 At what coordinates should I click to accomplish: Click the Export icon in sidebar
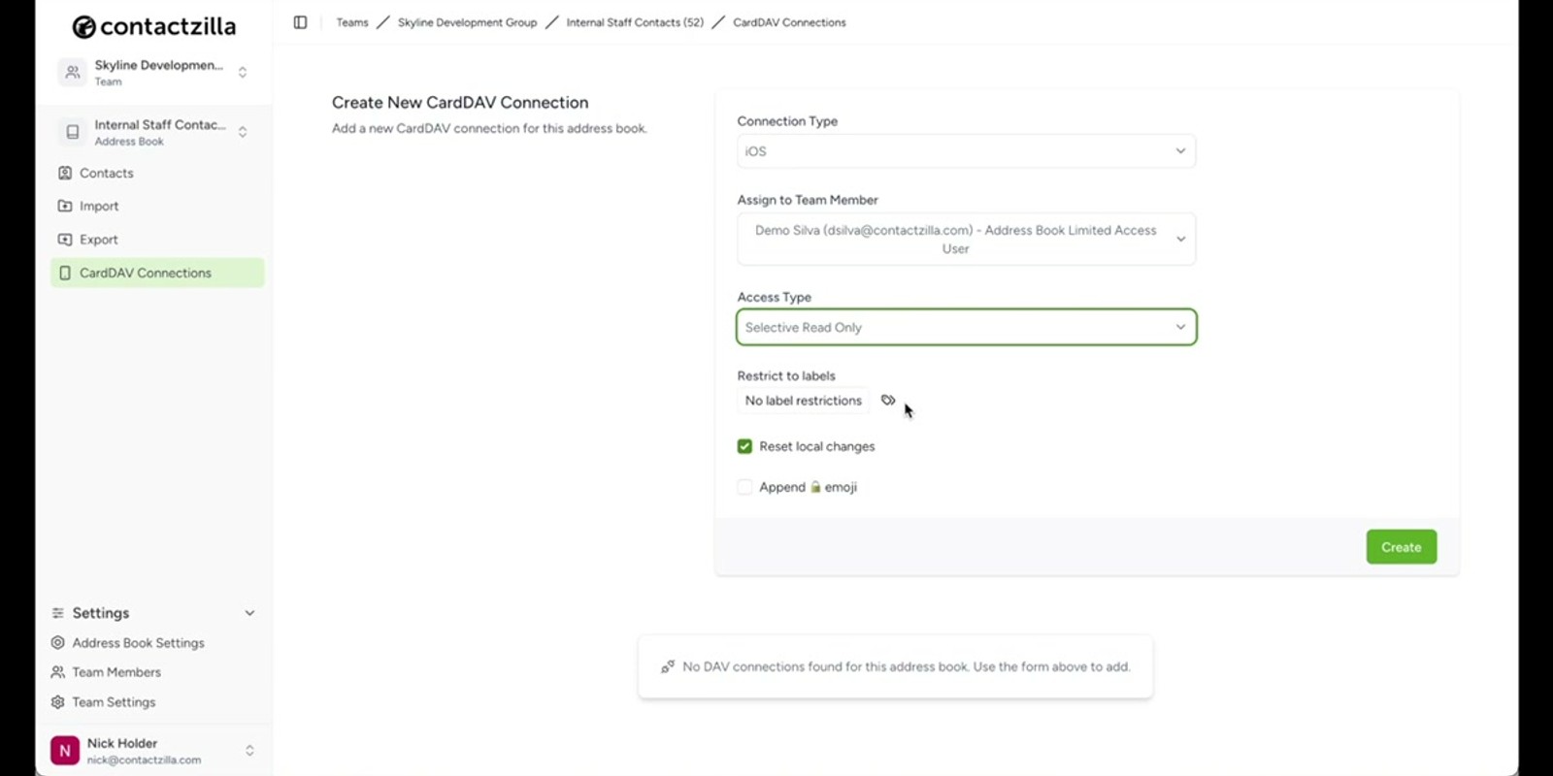click(65, 240)
